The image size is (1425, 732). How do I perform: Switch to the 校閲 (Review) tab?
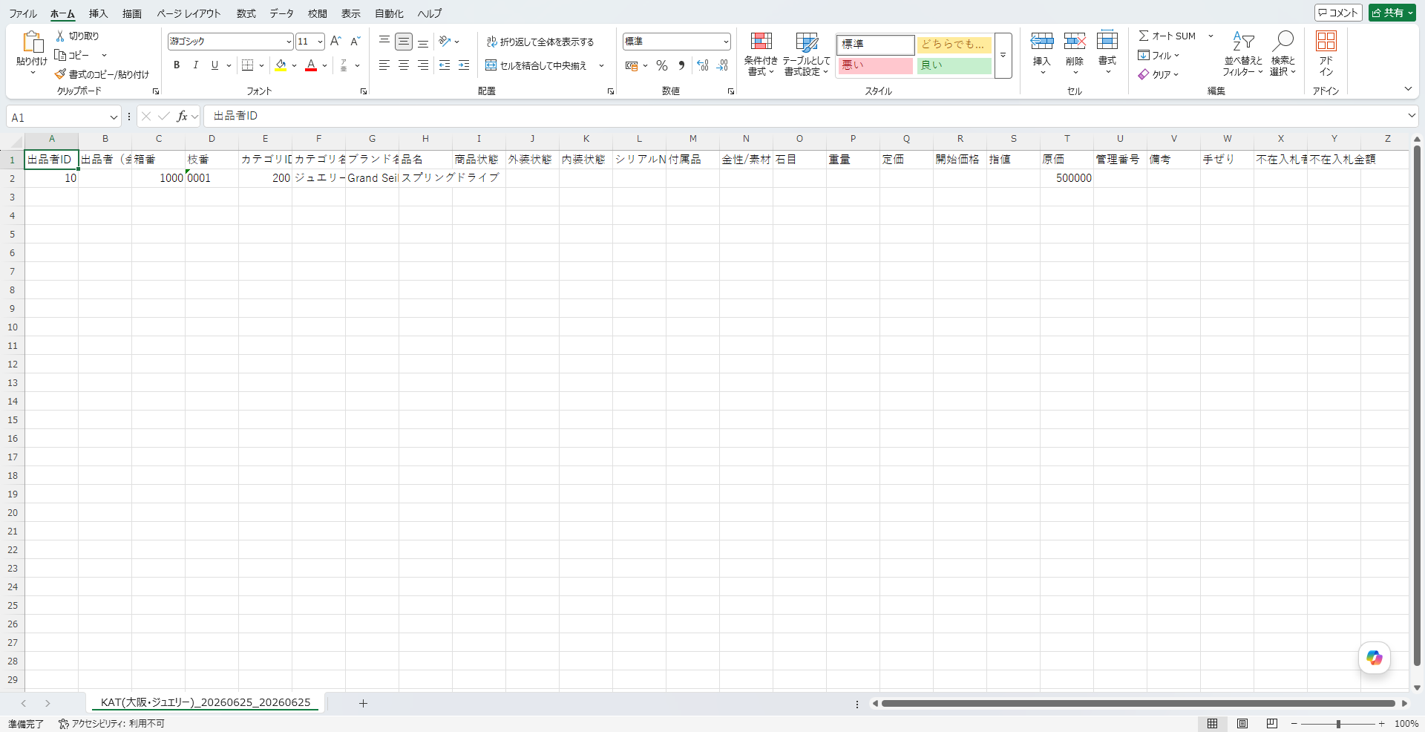click(318, 13)
